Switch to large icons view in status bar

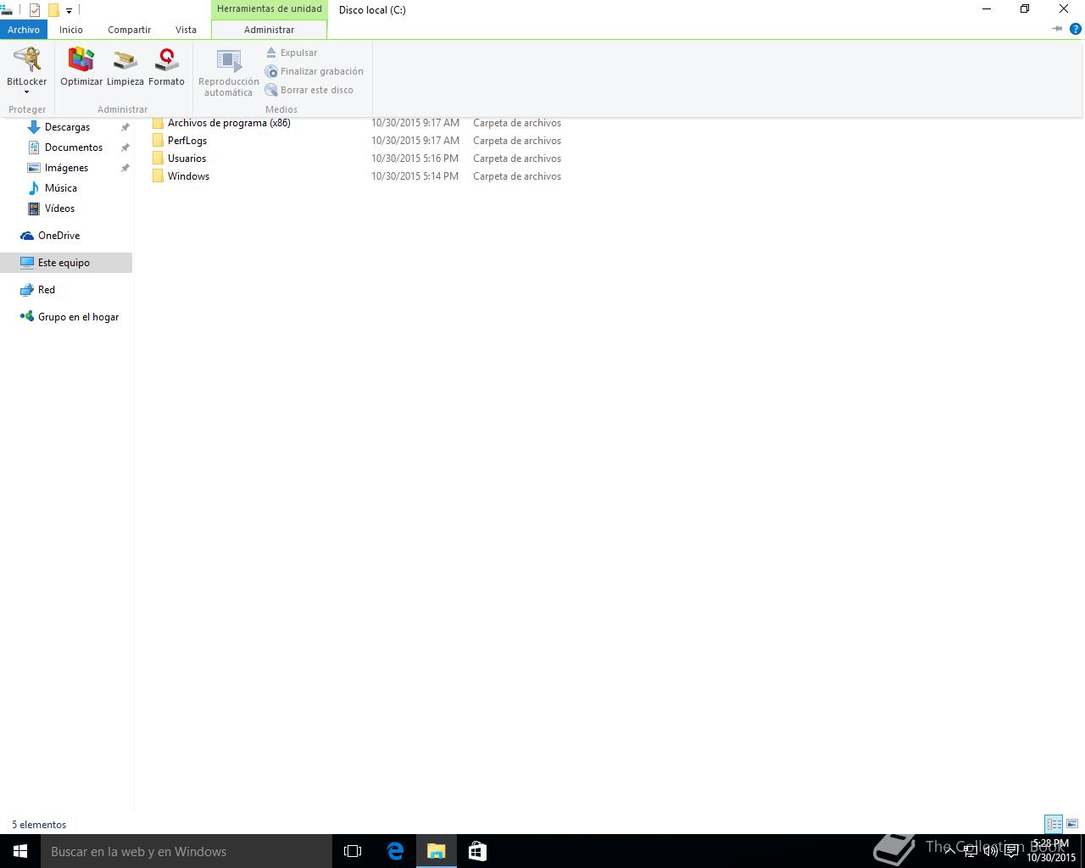point(1072,824)
